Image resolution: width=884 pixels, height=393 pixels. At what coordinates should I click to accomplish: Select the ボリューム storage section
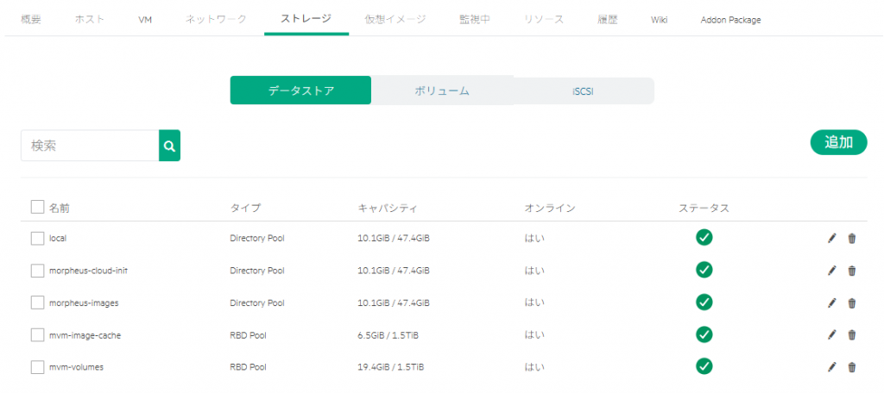click(x=441, y=90)
